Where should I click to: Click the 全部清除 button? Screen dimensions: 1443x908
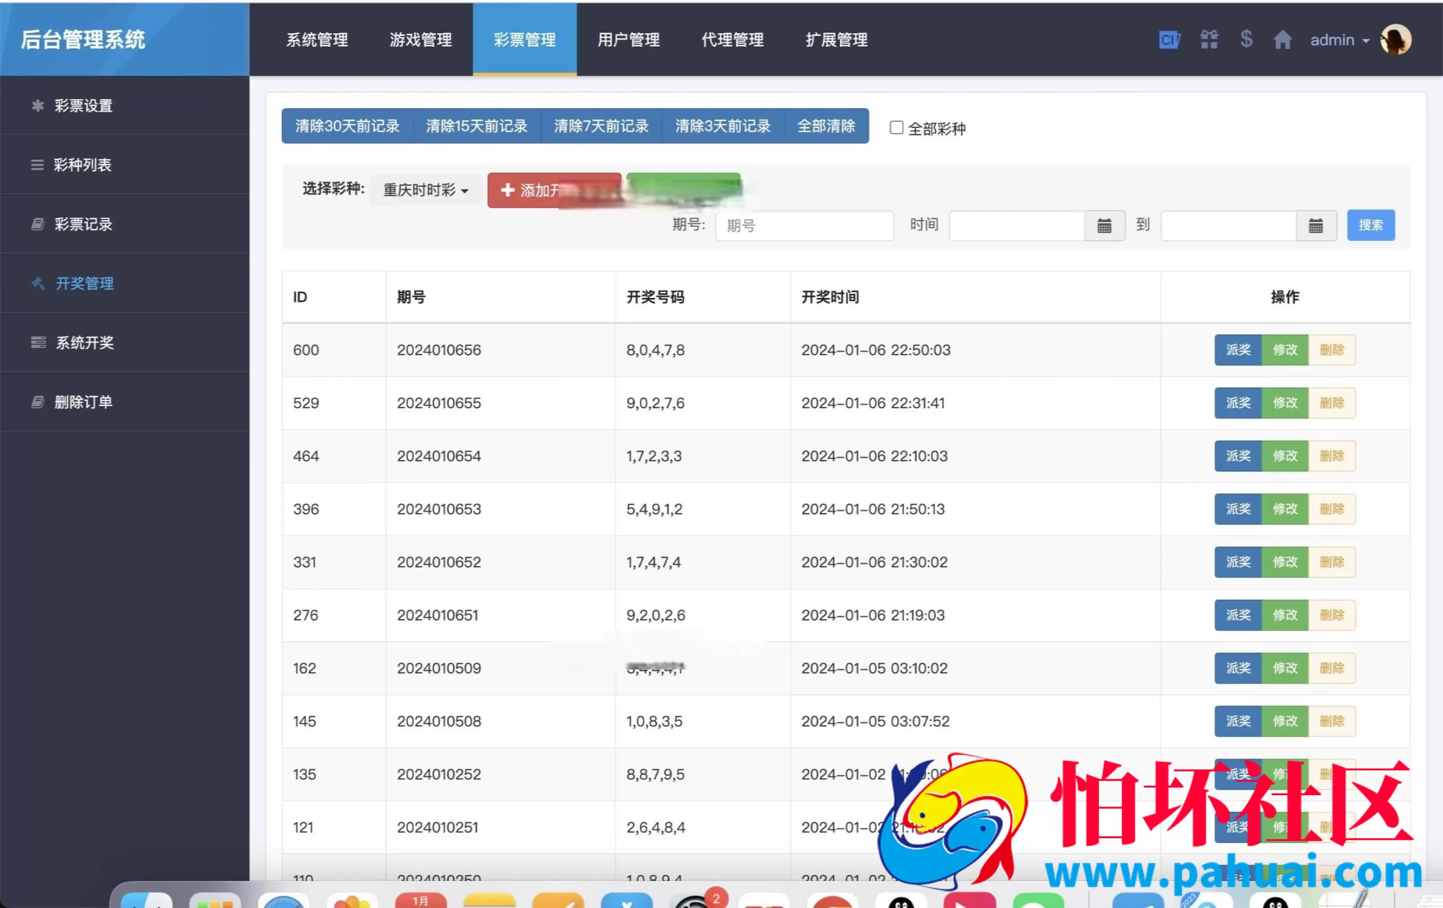pyautogui.click(x=826, y=126)
